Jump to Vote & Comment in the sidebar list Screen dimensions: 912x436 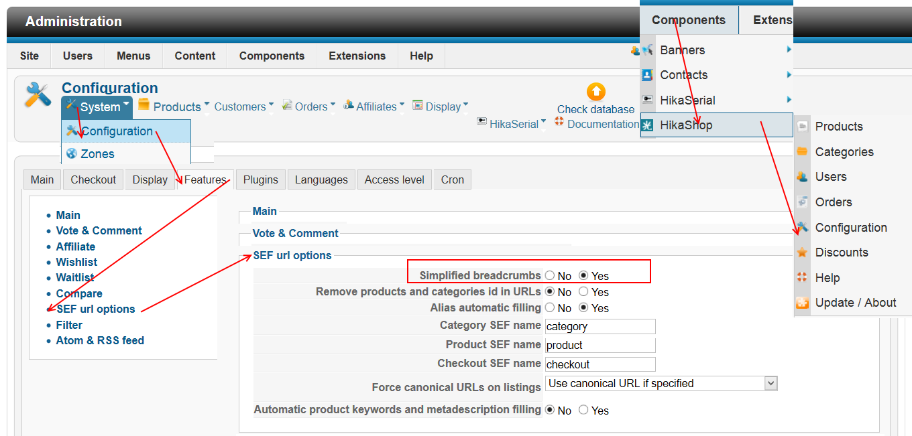99,230
